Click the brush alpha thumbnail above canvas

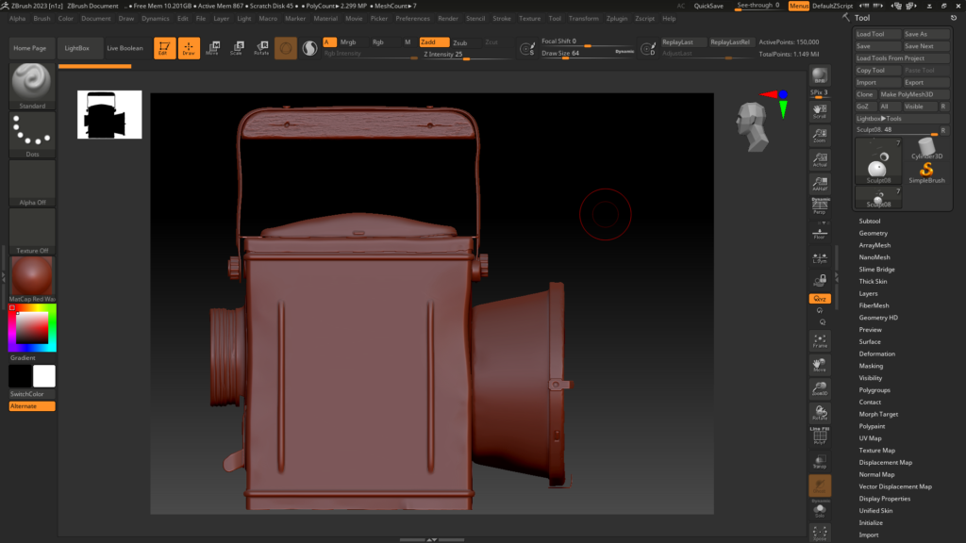pos(286,48)
